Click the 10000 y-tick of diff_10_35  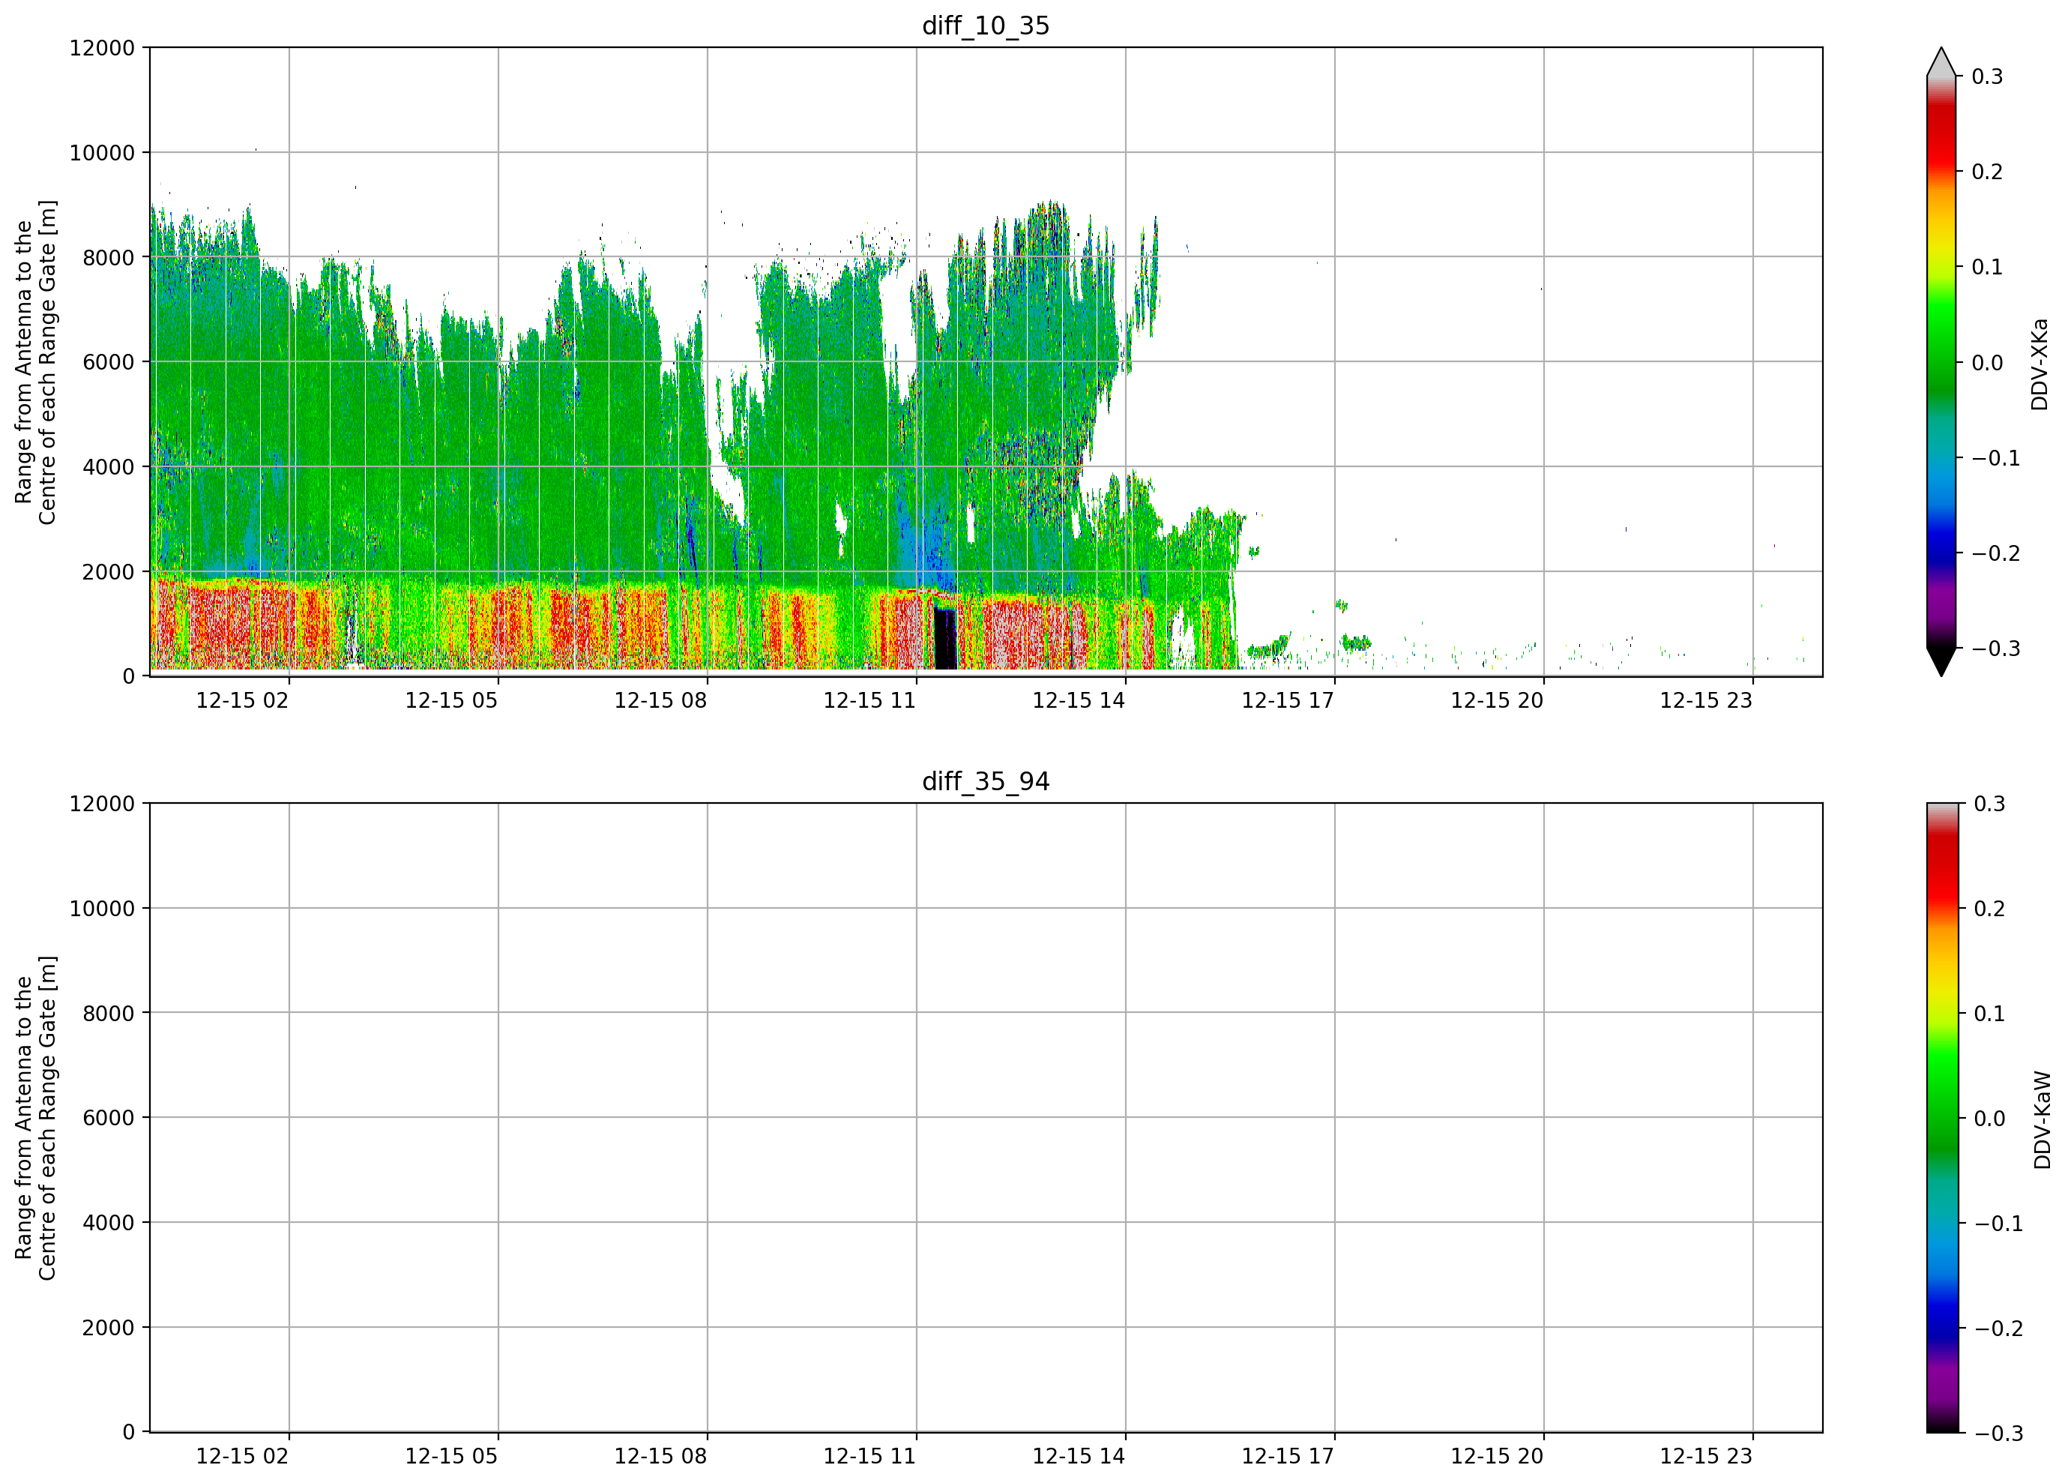[x=102, y=153]
